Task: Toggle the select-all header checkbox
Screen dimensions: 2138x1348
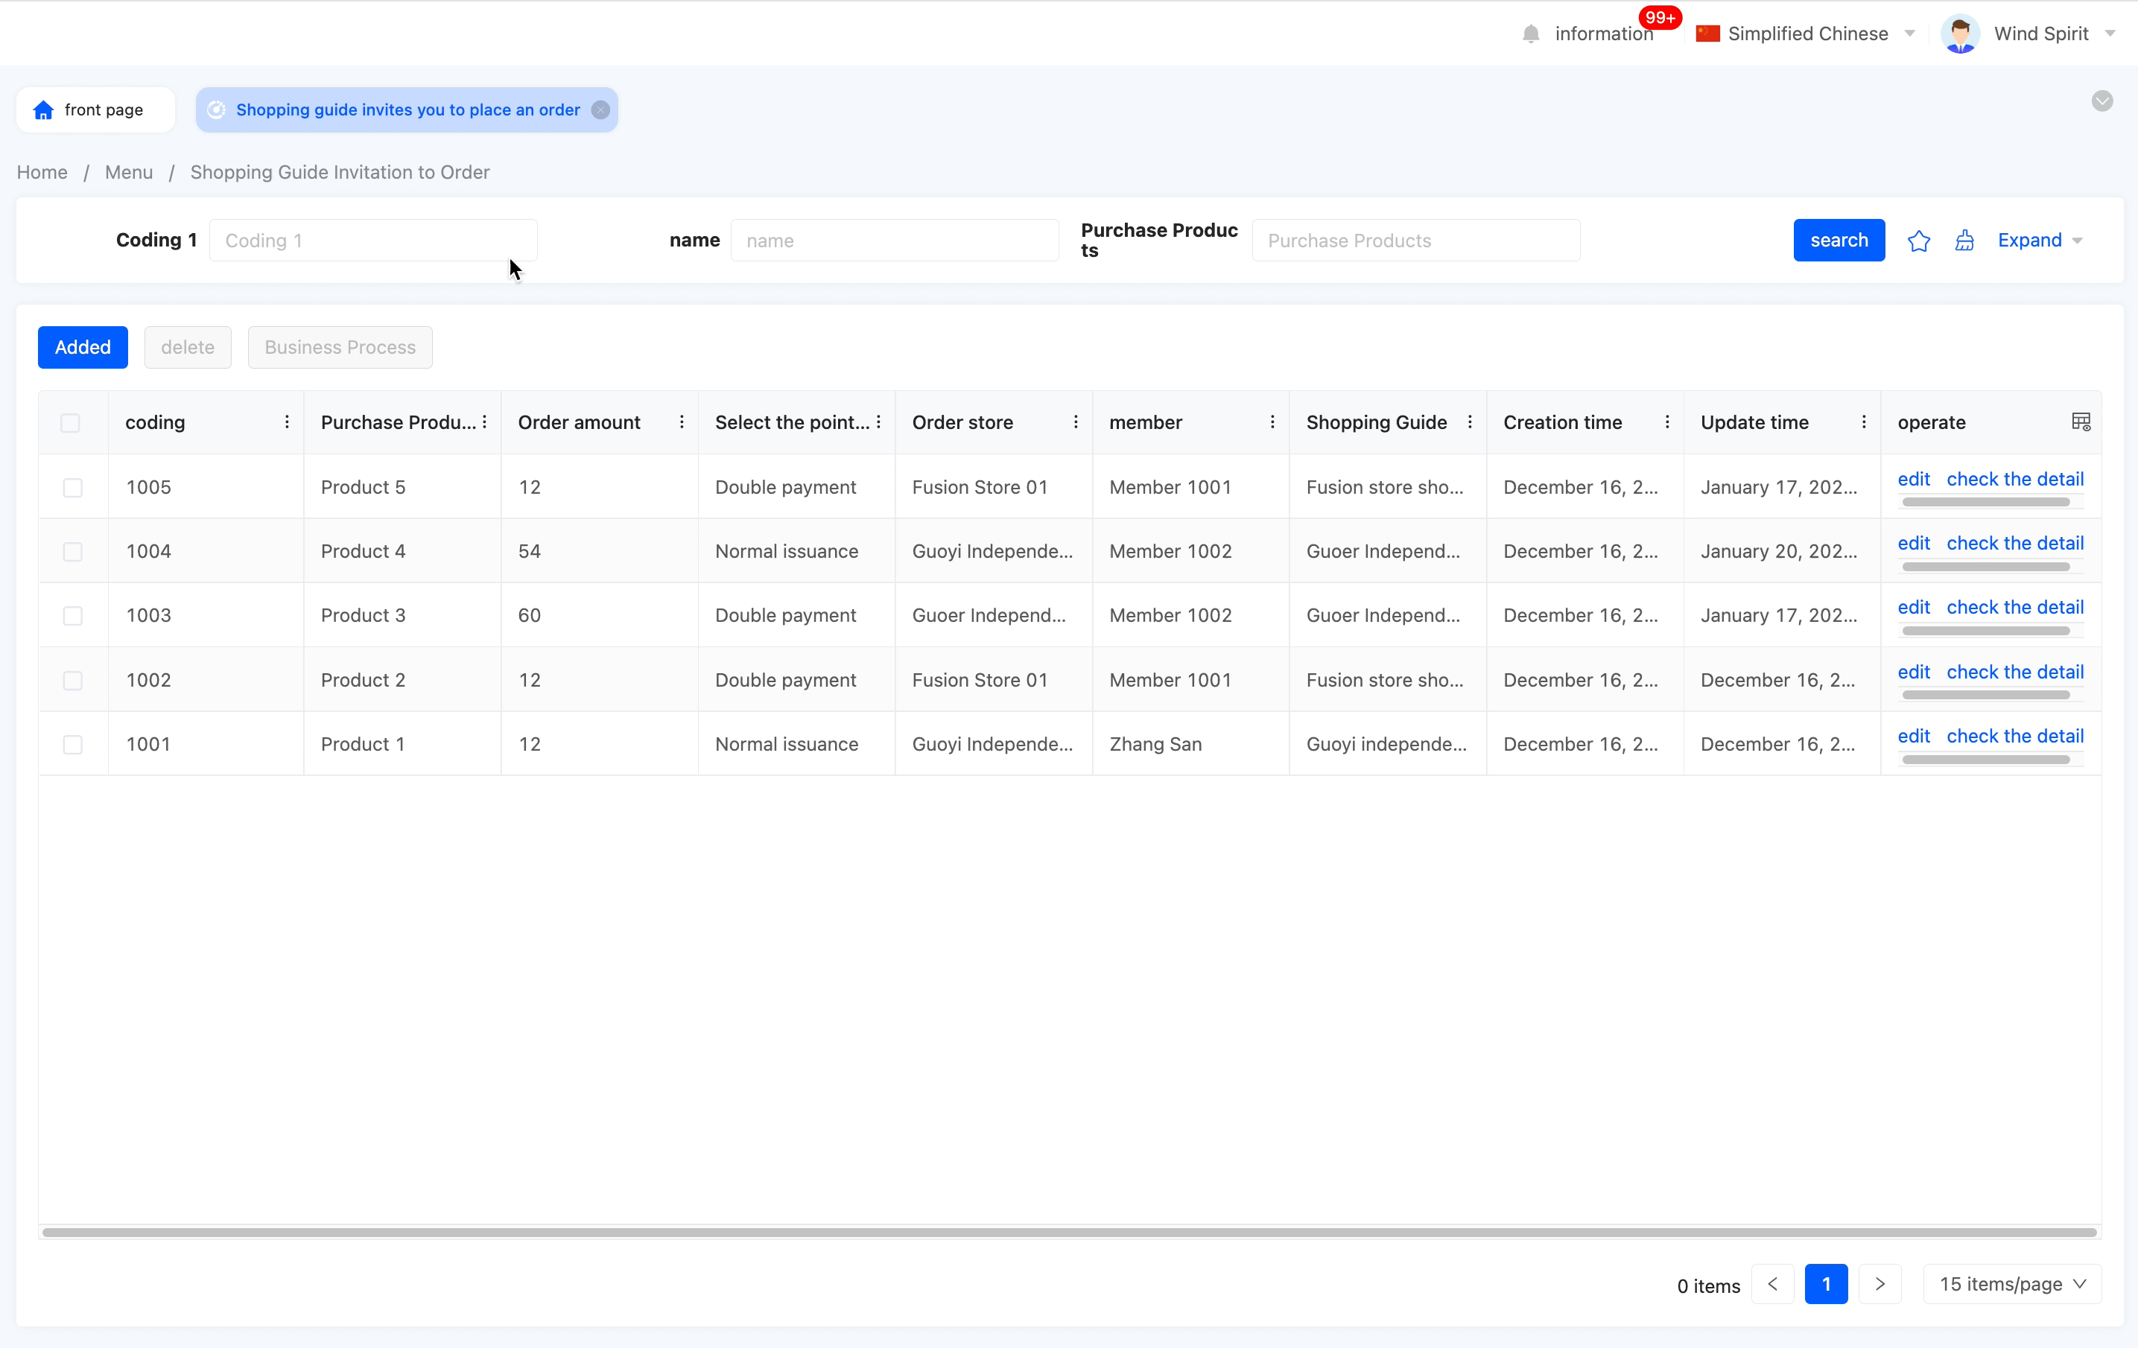Action: [70, 422]
